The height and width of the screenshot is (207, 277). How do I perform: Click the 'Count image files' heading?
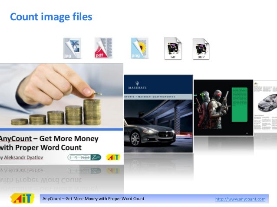pyautogui.click(x=51, y=17)
